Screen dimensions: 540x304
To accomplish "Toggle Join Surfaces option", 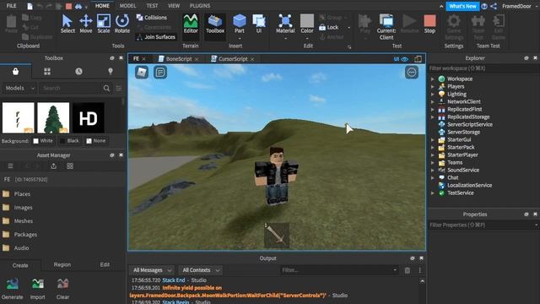I will click(156, 37).
